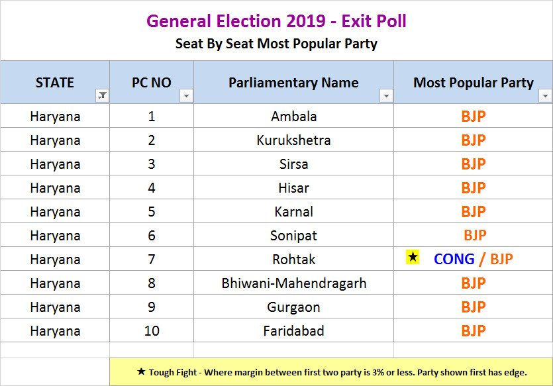Click the Sirsa constituency cell

click(x=293, y=164)
